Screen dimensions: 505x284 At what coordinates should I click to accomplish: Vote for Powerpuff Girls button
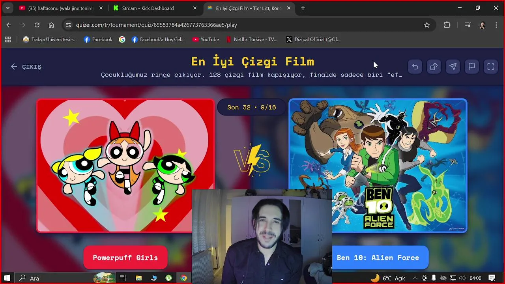coord(125,258)
